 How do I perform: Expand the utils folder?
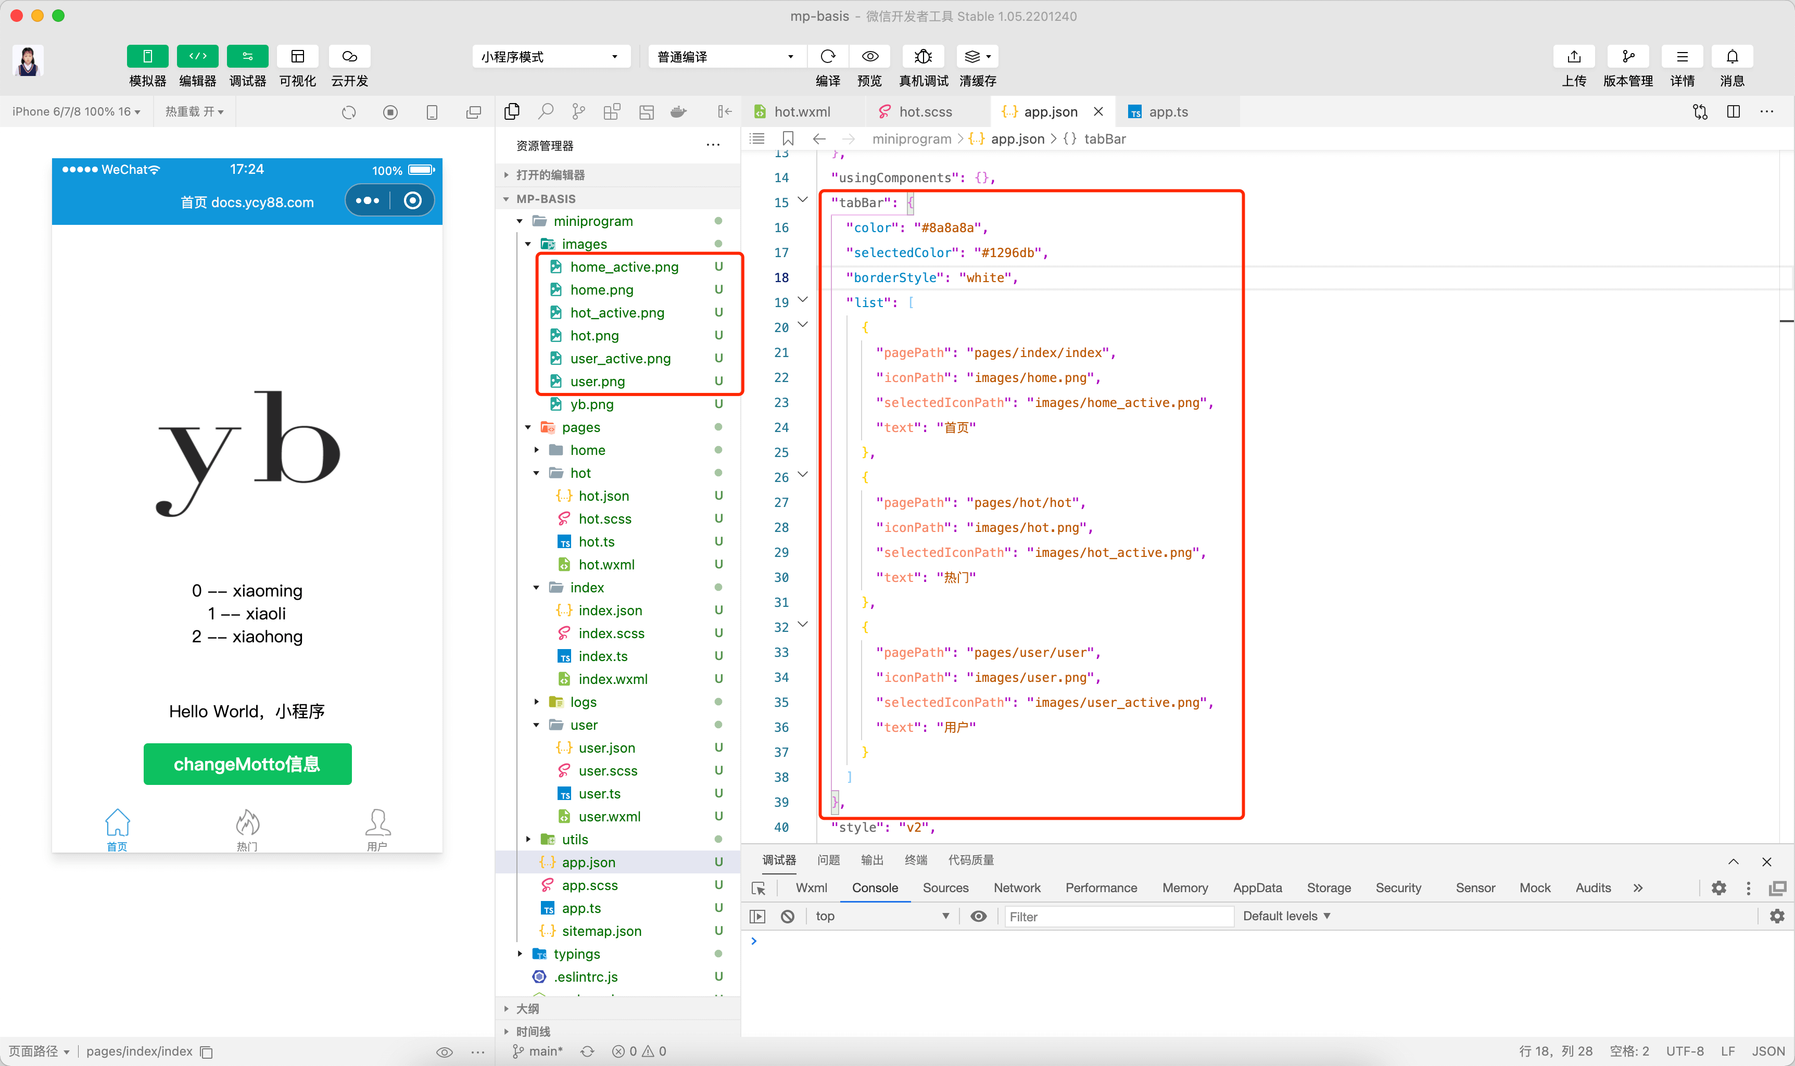pyautogui.click(x=528, y=840)
